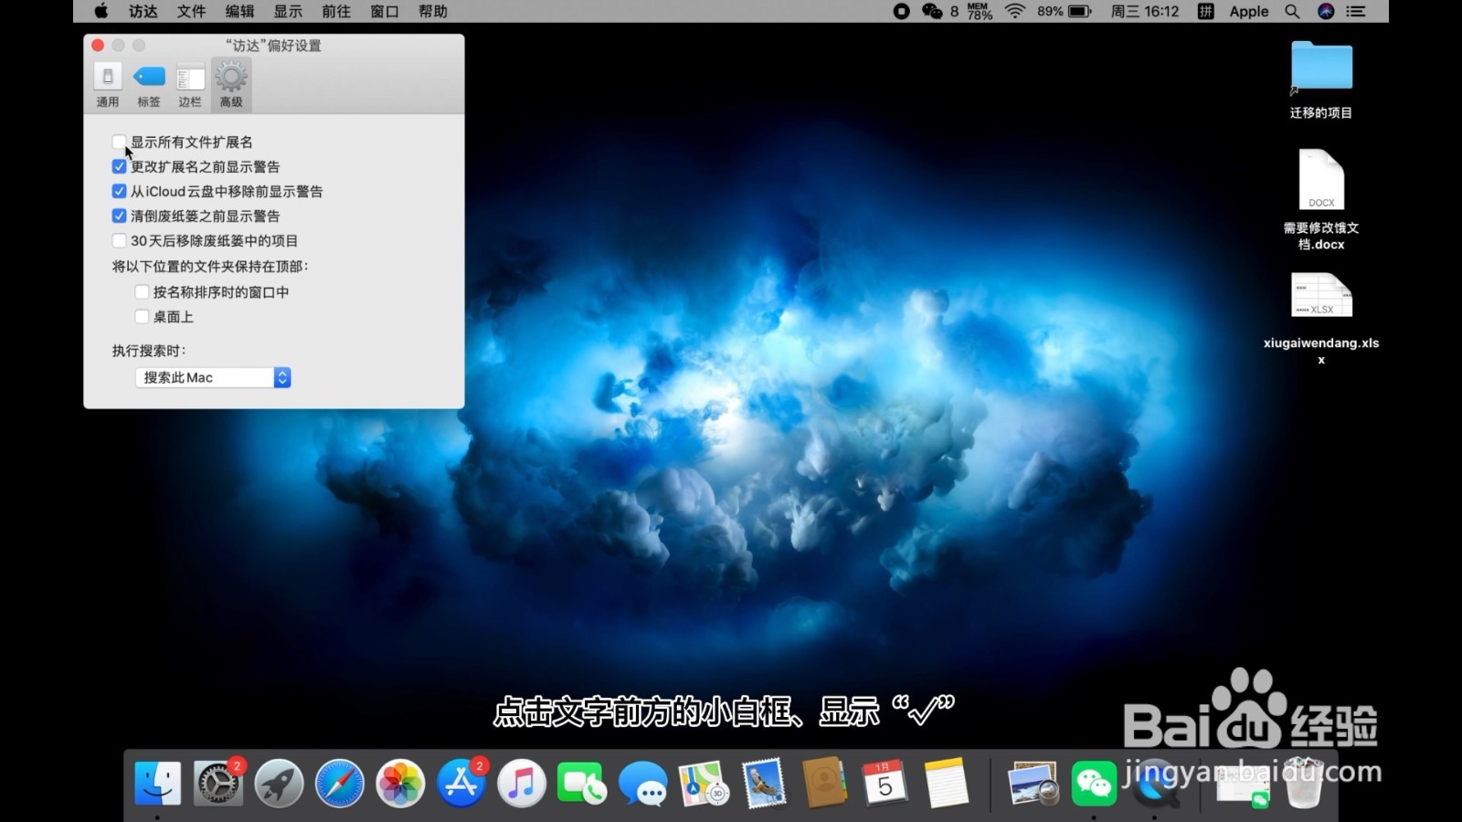
Task: Close the 访达偏好设置 window
Action: 98,45
